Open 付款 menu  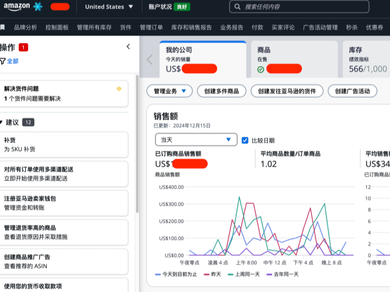tap(258, 27)
